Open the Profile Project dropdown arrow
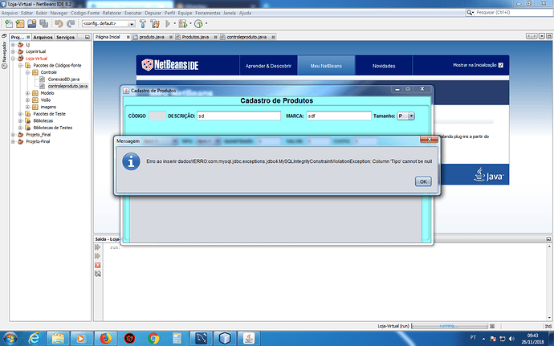 206,23
